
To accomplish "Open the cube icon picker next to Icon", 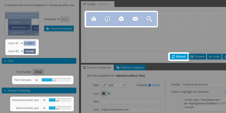I will click(x=104, y=94).
